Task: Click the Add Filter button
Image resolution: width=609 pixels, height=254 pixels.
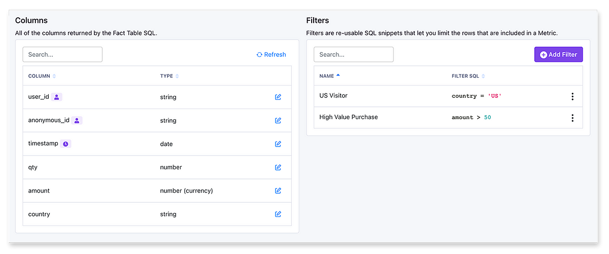Action: click(x=558, y=54)
